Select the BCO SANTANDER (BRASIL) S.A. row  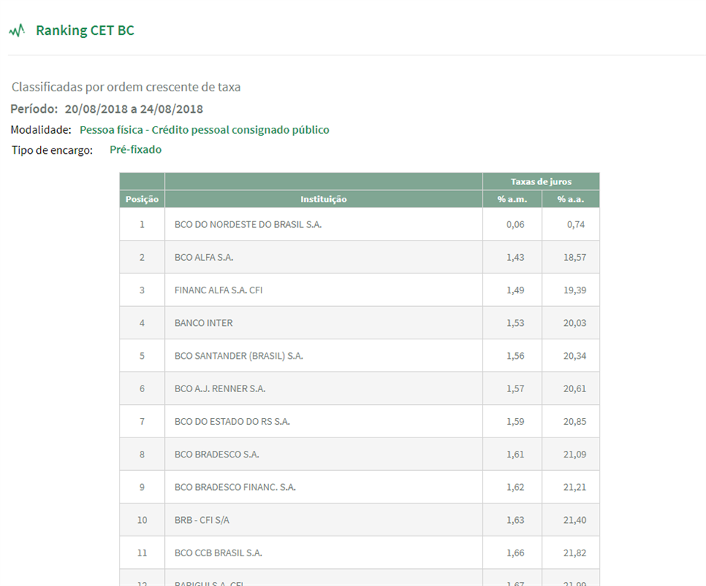(x=359, y=356)
